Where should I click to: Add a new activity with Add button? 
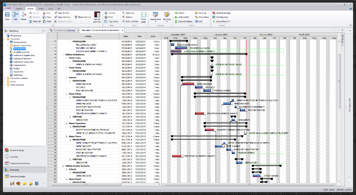point(15,16)
